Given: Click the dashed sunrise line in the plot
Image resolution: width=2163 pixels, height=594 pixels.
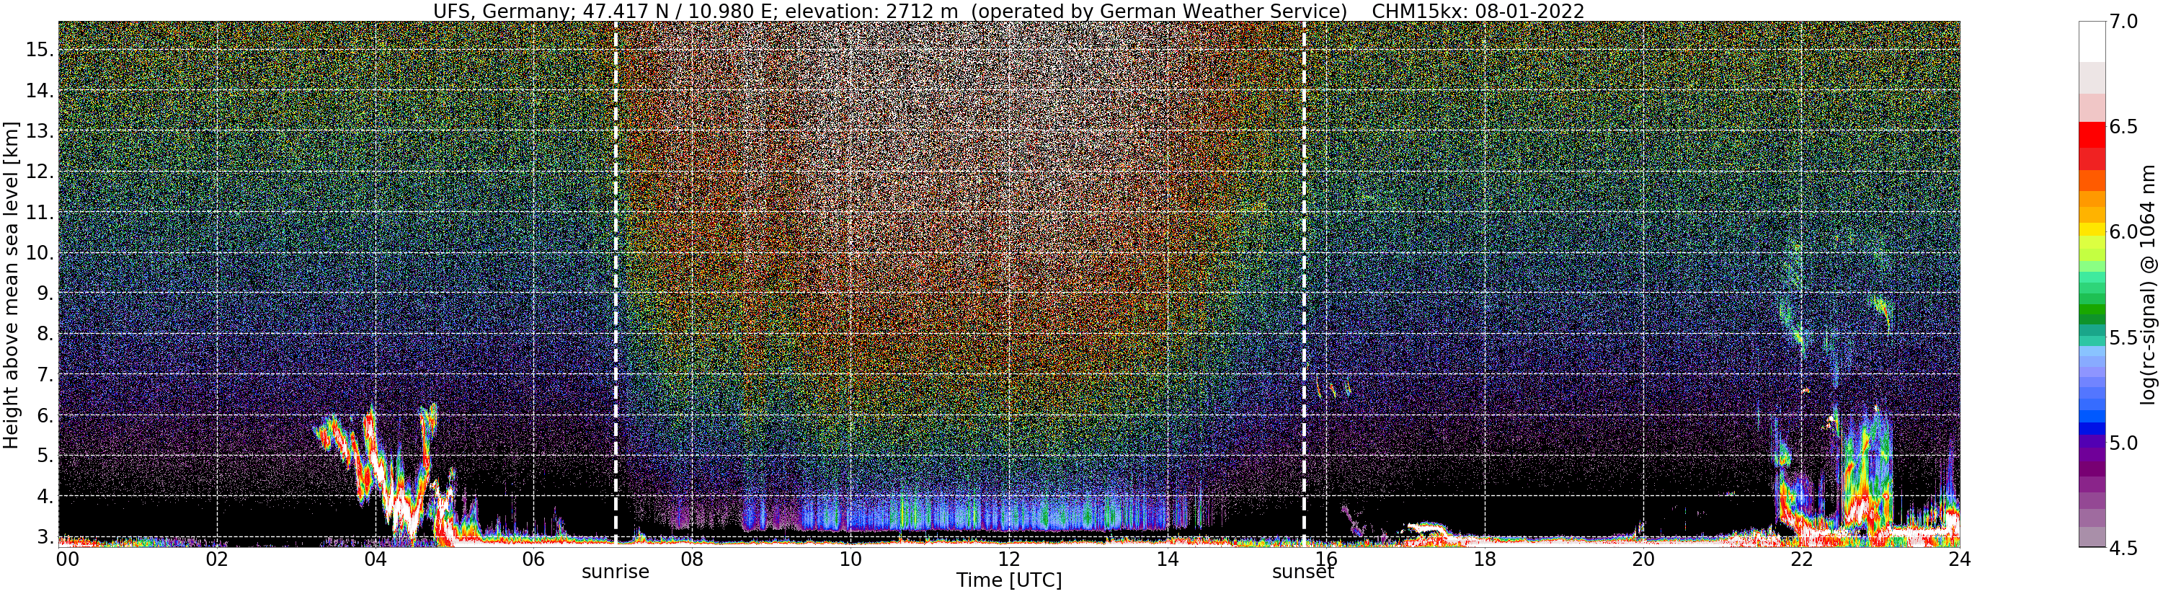Looking at the screenshot, I should [x=616, y=283].
